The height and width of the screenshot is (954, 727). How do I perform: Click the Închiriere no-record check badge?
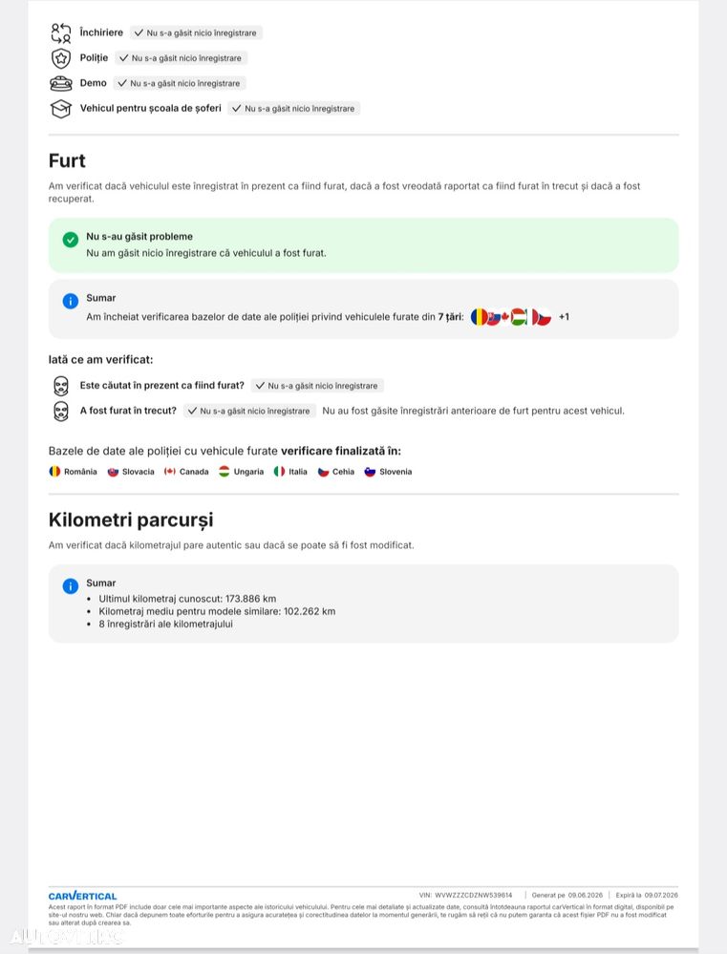[196, 32]
